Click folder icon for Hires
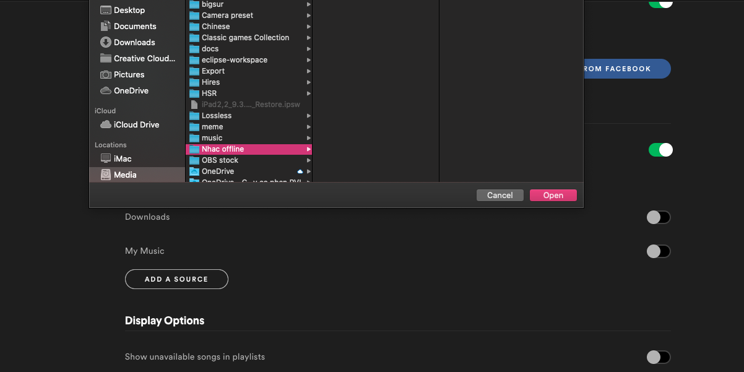Image resolution: width=744 pixels, height=372 pixels. click(x=194, y=82)
